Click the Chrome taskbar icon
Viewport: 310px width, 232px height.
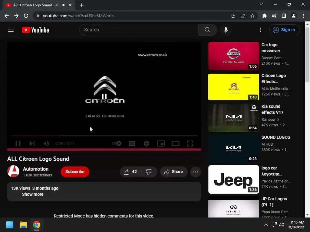(37, 225)
